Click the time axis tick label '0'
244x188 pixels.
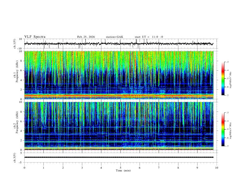24,168
